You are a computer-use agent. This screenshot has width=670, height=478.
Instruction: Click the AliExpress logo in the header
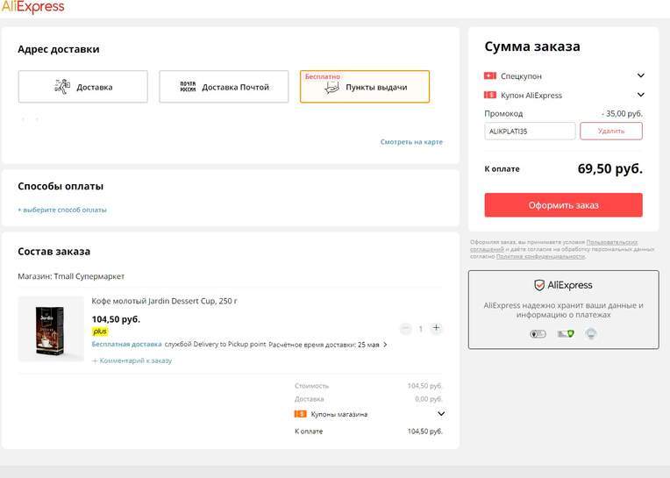[x=32, y=8]
